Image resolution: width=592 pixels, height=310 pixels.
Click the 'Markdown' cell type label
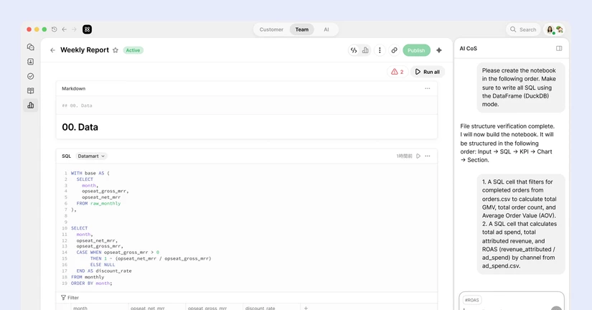(x=74, y=88)
